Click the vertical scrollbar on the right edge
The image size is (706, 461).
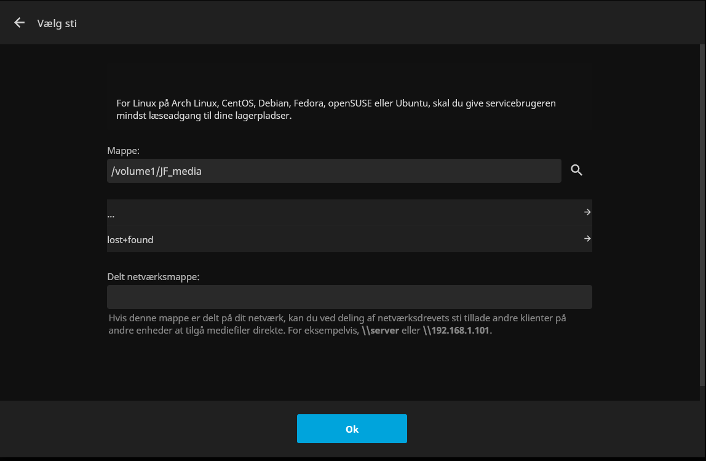pyautogui.click(x=703, y=215)
